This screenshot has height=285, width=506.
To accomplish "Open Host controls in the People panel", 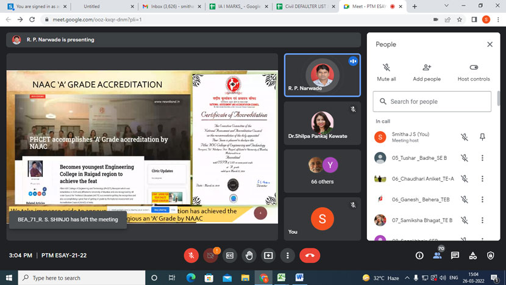I will click(474, 72).
